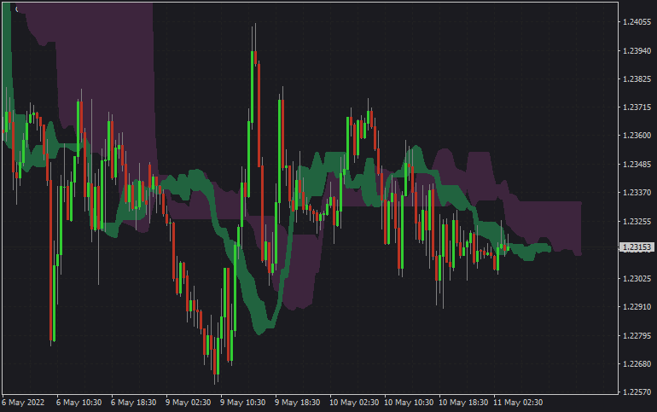Click the 1.22570 price axis label
This screenshot has width=657, height=412.
tap(637, 392)
